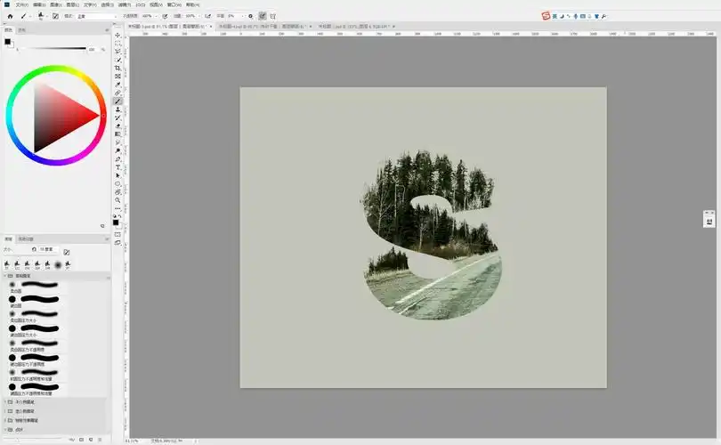Viewport: 721px width, 445px height.
Task: Select the Crop tool
Action: (x=118, y=69)
